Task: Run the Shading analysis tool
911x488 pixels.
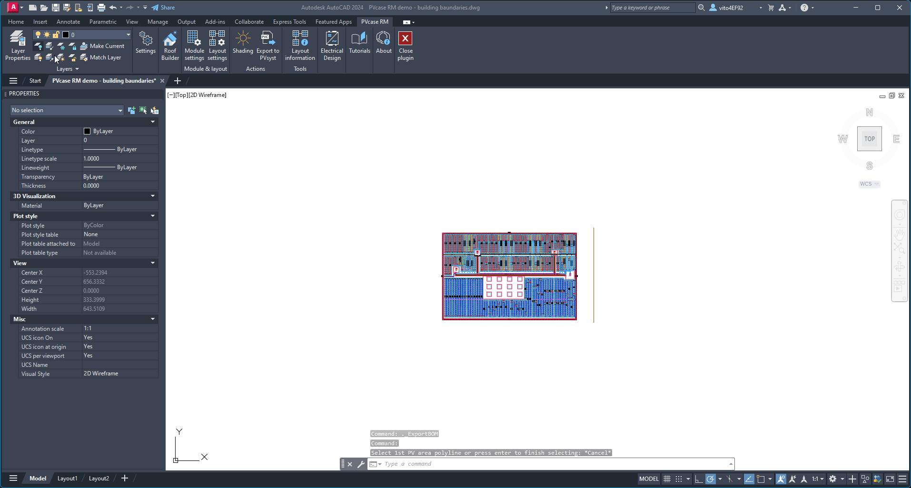Action: (243, 43)
